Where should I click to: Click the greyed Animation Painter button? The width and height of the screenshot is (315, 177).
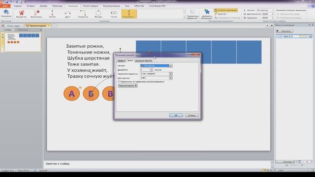click(x=227, y=18)
